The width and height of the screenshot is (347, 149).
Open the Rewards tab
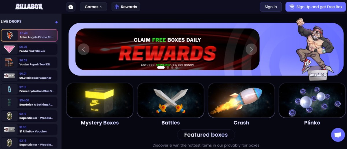click(x=126, y=7)
